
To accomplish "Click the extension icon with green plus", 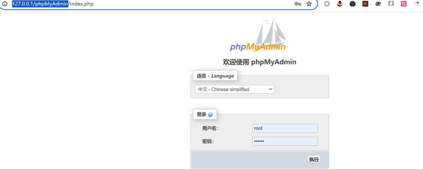I will click(x=416, y=4).
